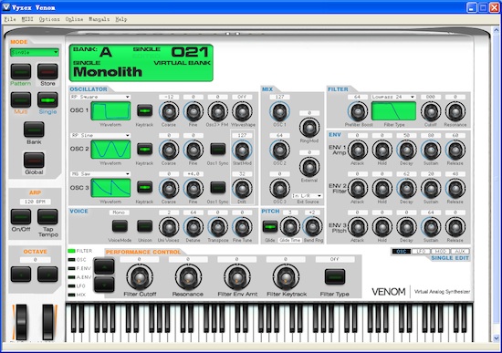Select the Multi mode button
Screen dimensions: 502x353
point(21,99)
